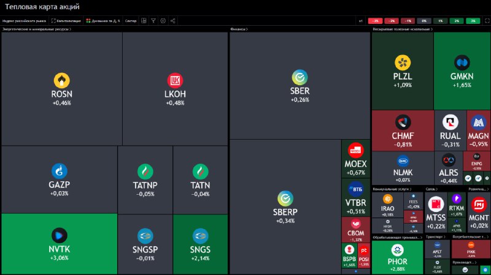Open the HYDR stock tile
The height and width of the screenshot is (275, 491).
(388, 225)
